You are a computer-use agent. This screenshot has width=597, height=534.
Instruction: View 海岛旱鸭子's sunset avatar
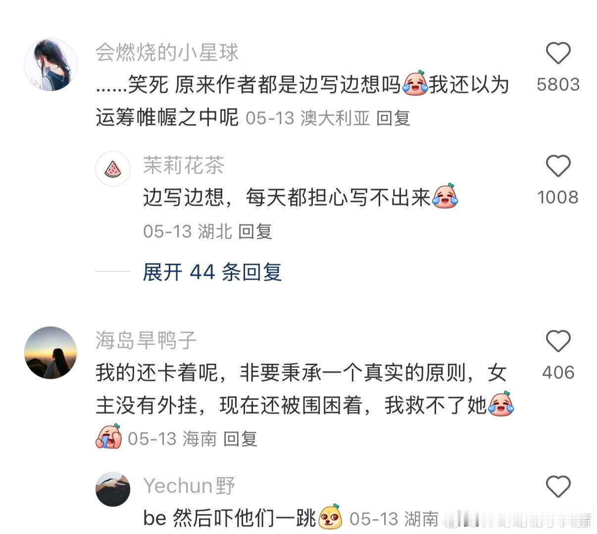click(x=50, y=353)
